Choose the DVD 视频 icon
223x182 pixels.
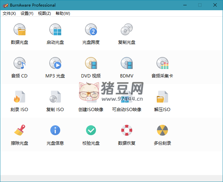(x=91, y=64)
